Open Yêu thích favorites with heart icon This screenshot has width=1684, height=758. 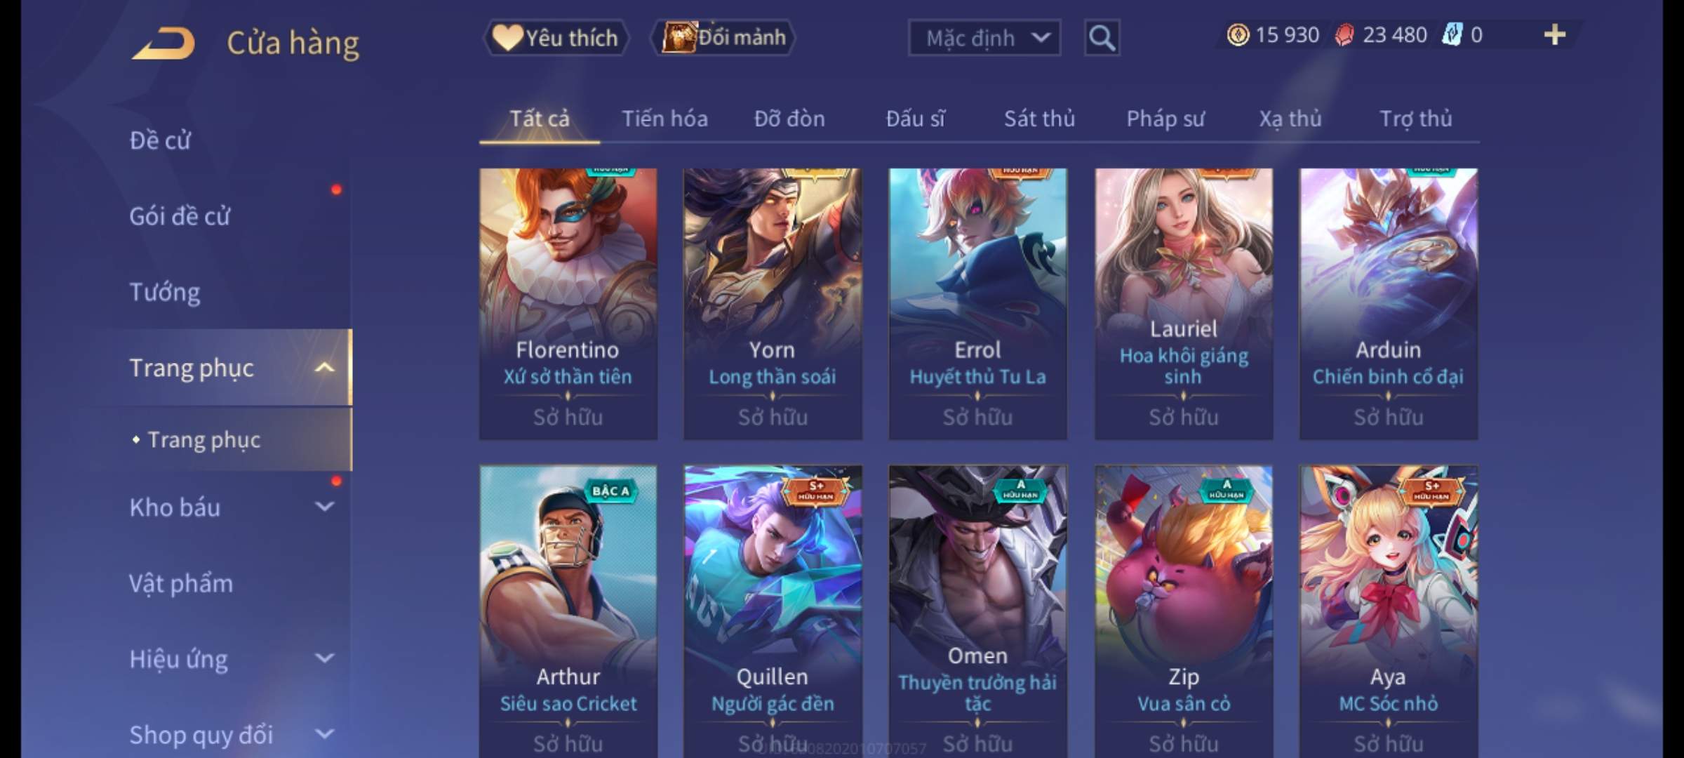556,38
